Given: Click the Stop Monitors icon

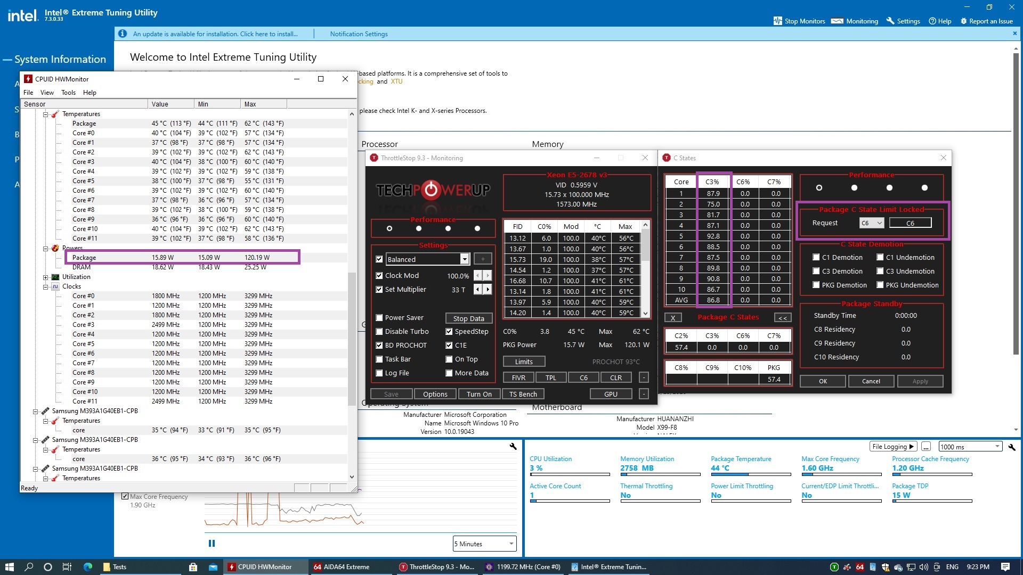Looking at the screenshot, I should tap(777, 21).
